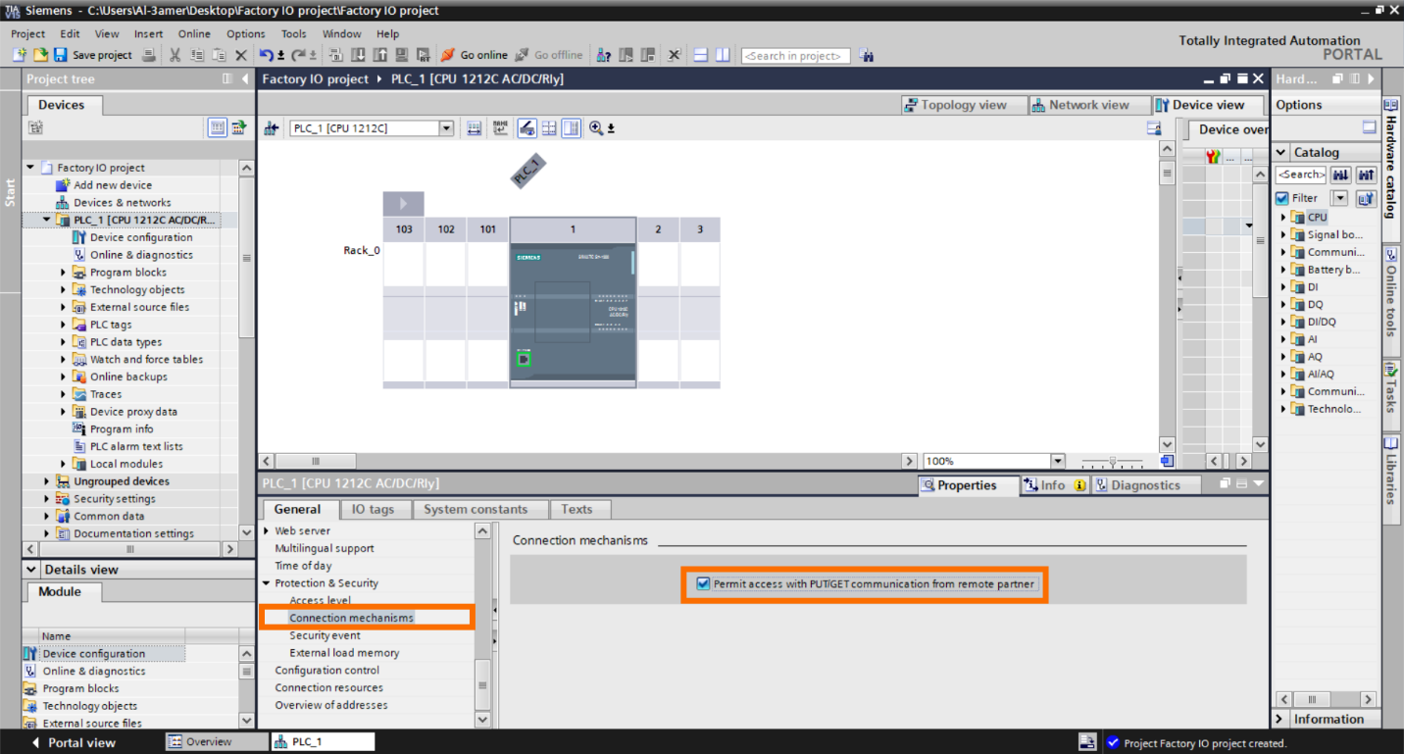This screenshot has width=1404, height=754.
Task: Save the project with Save project button
Action: coord(93,56)
